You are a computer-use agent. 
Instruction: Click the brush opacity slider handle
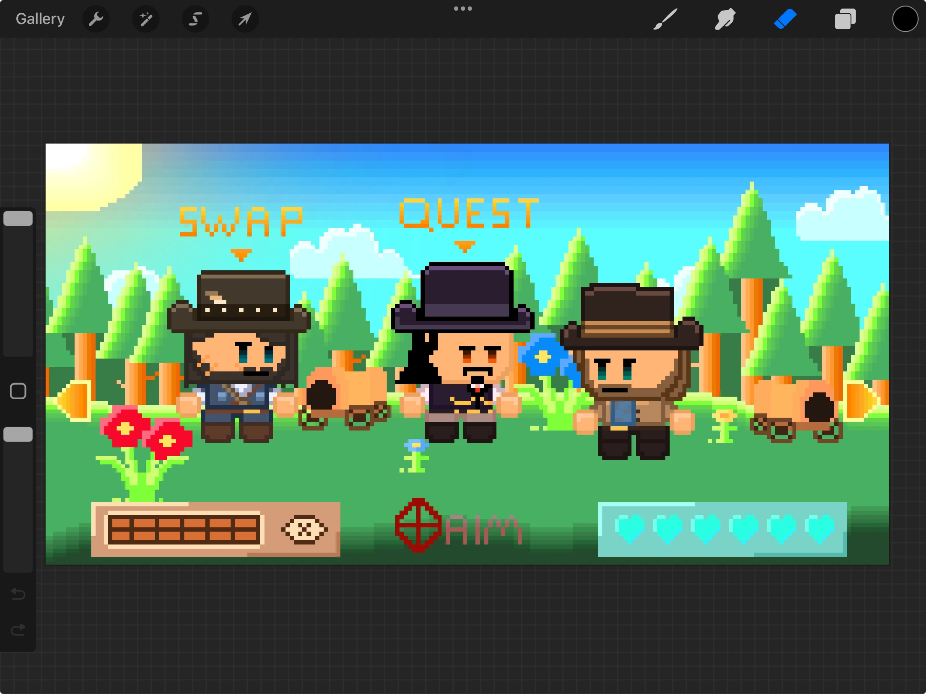[18, 434]
